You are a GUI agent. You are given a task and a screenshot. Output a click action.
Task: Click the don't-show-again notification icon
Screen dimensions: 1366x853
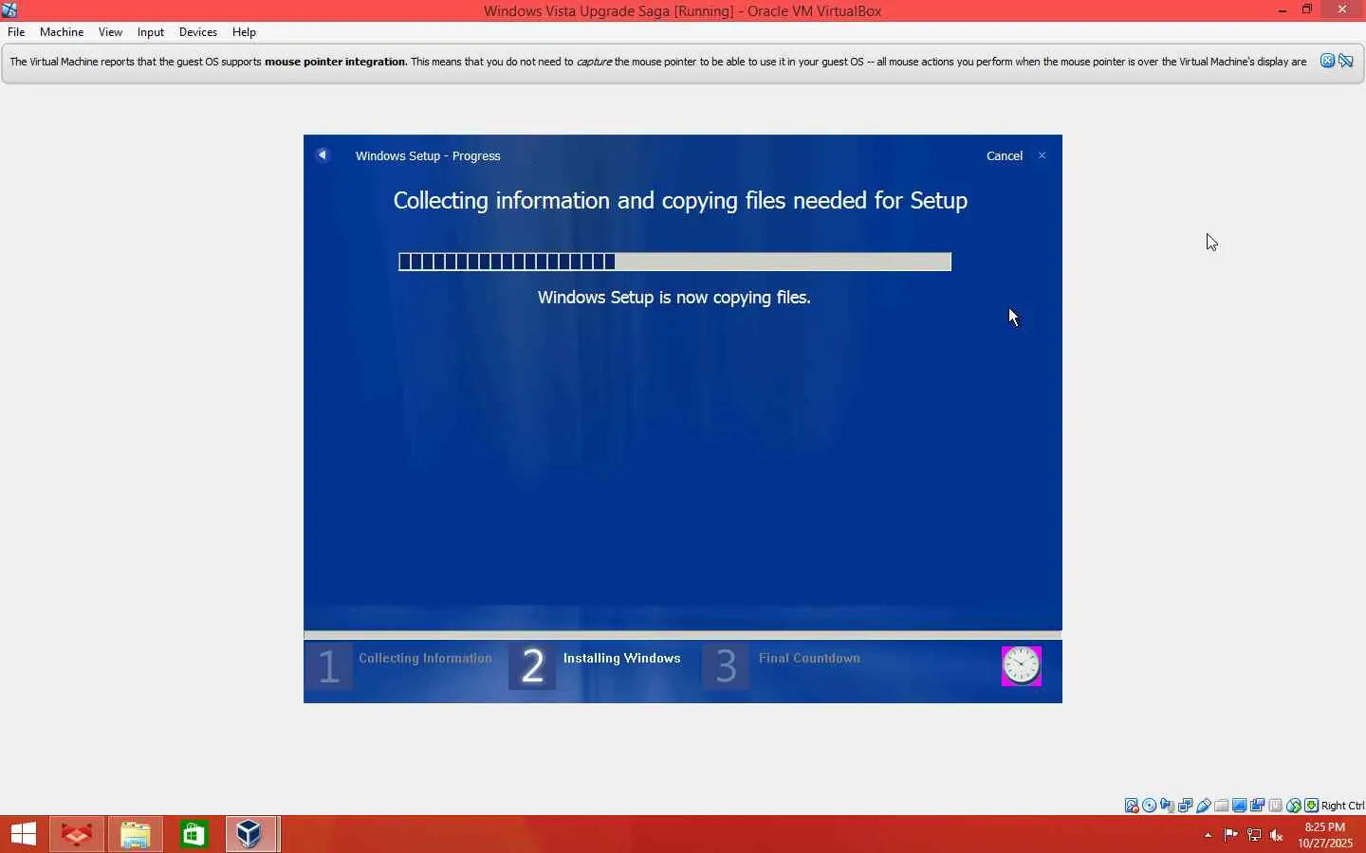tap(1346, 62)
